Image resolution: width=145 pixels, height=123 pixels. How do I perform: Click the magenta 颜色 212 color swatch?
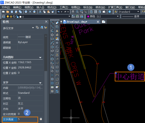[88, 16]
